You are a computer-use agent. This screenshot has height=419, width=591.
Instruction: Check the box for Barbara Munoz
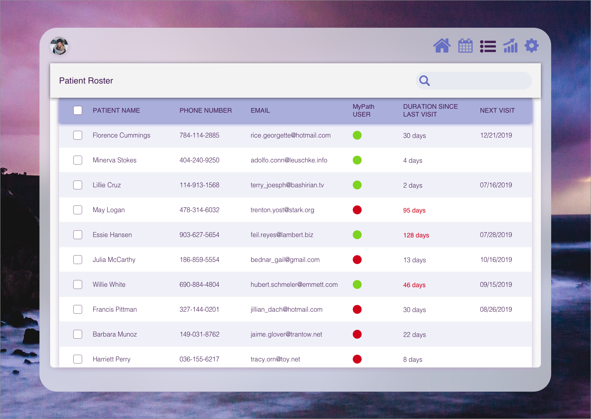tap(78, 334)
